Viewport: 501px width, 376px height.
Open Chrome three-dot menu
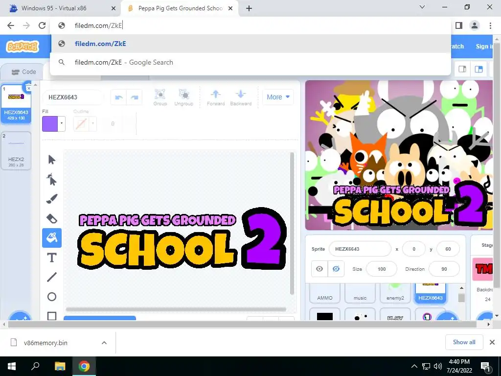(490, 25)
